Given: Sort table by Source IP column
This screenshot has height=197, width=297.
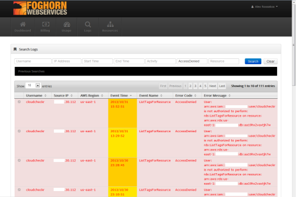Looking at the screenshot, I should (x=65, y=96).
